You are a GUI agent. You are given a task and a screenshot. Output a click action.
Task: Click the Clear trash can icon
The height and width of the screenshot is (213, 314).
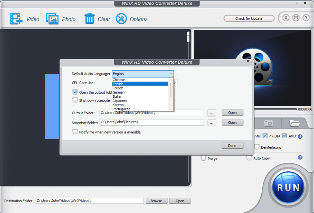click(x=89, y=19)
